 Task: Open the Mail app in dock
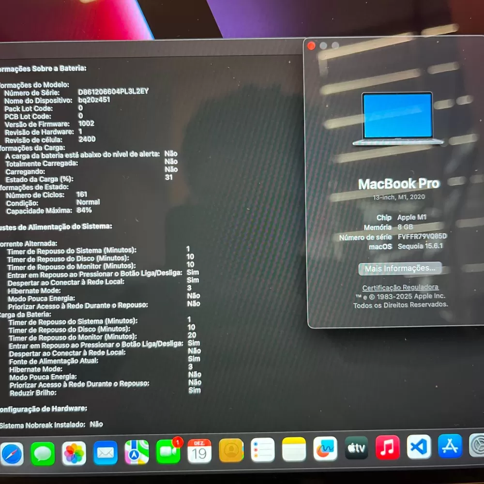[106, 453]
